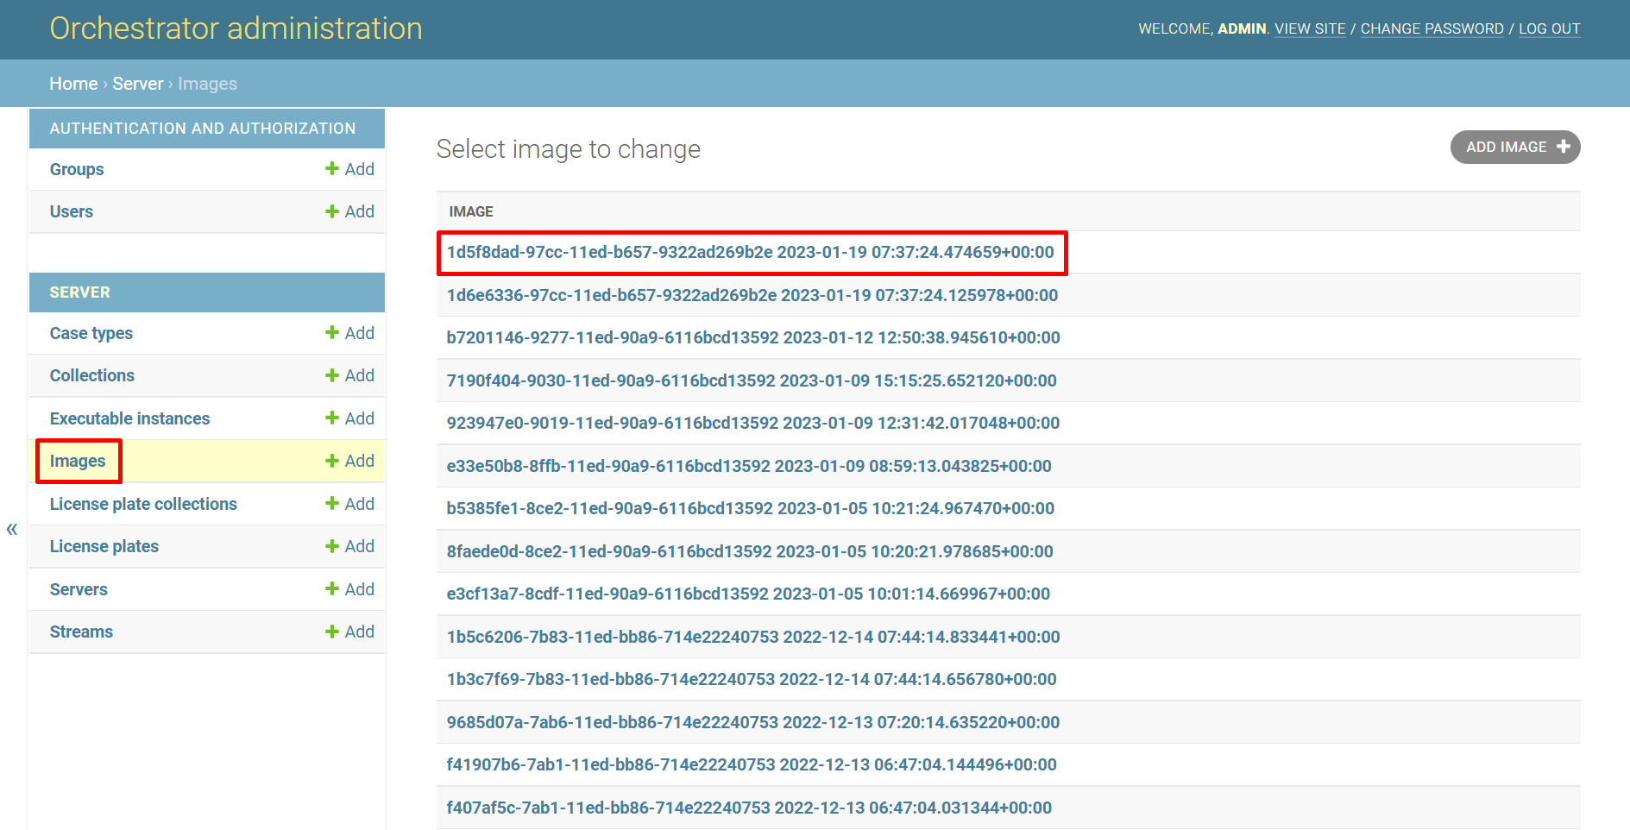Select image b7201146 from the list
The width and height of the screenshot is (1630, 830).
752,337
